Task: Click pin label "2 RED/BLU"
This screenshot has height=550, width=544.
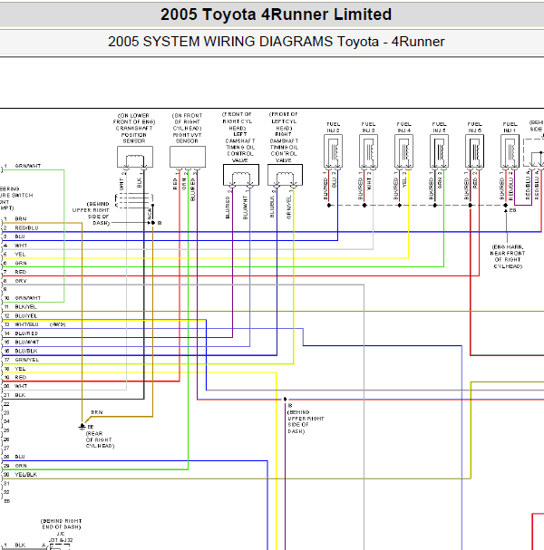Action: 21,228
